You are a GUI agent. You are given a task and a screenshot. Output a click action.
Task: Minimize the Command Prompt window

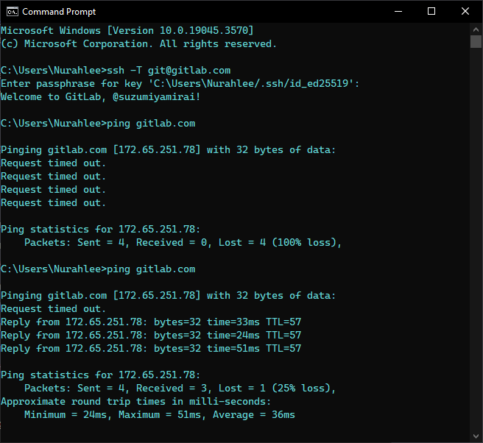point(398,12)
